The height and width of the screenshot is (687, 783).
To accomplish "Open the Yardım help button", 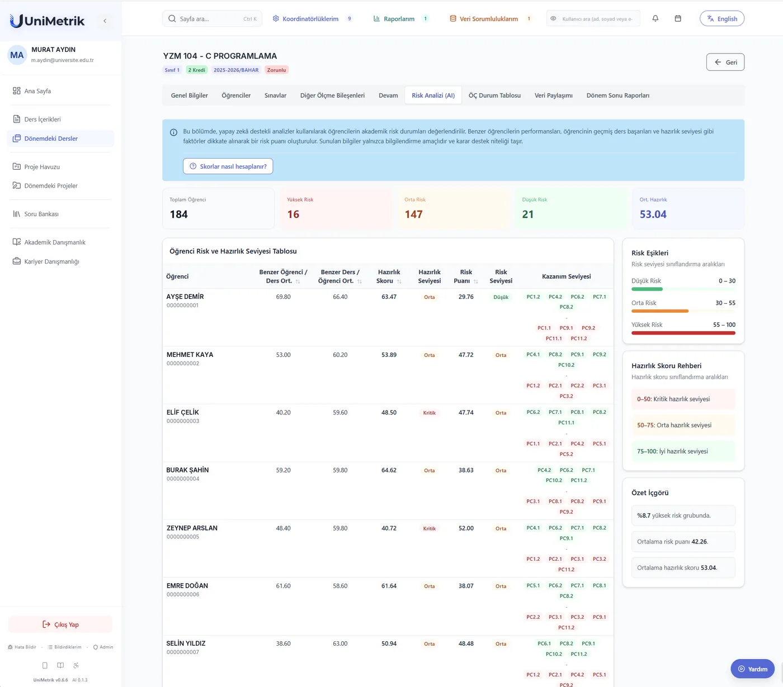I will pos(753,669).
